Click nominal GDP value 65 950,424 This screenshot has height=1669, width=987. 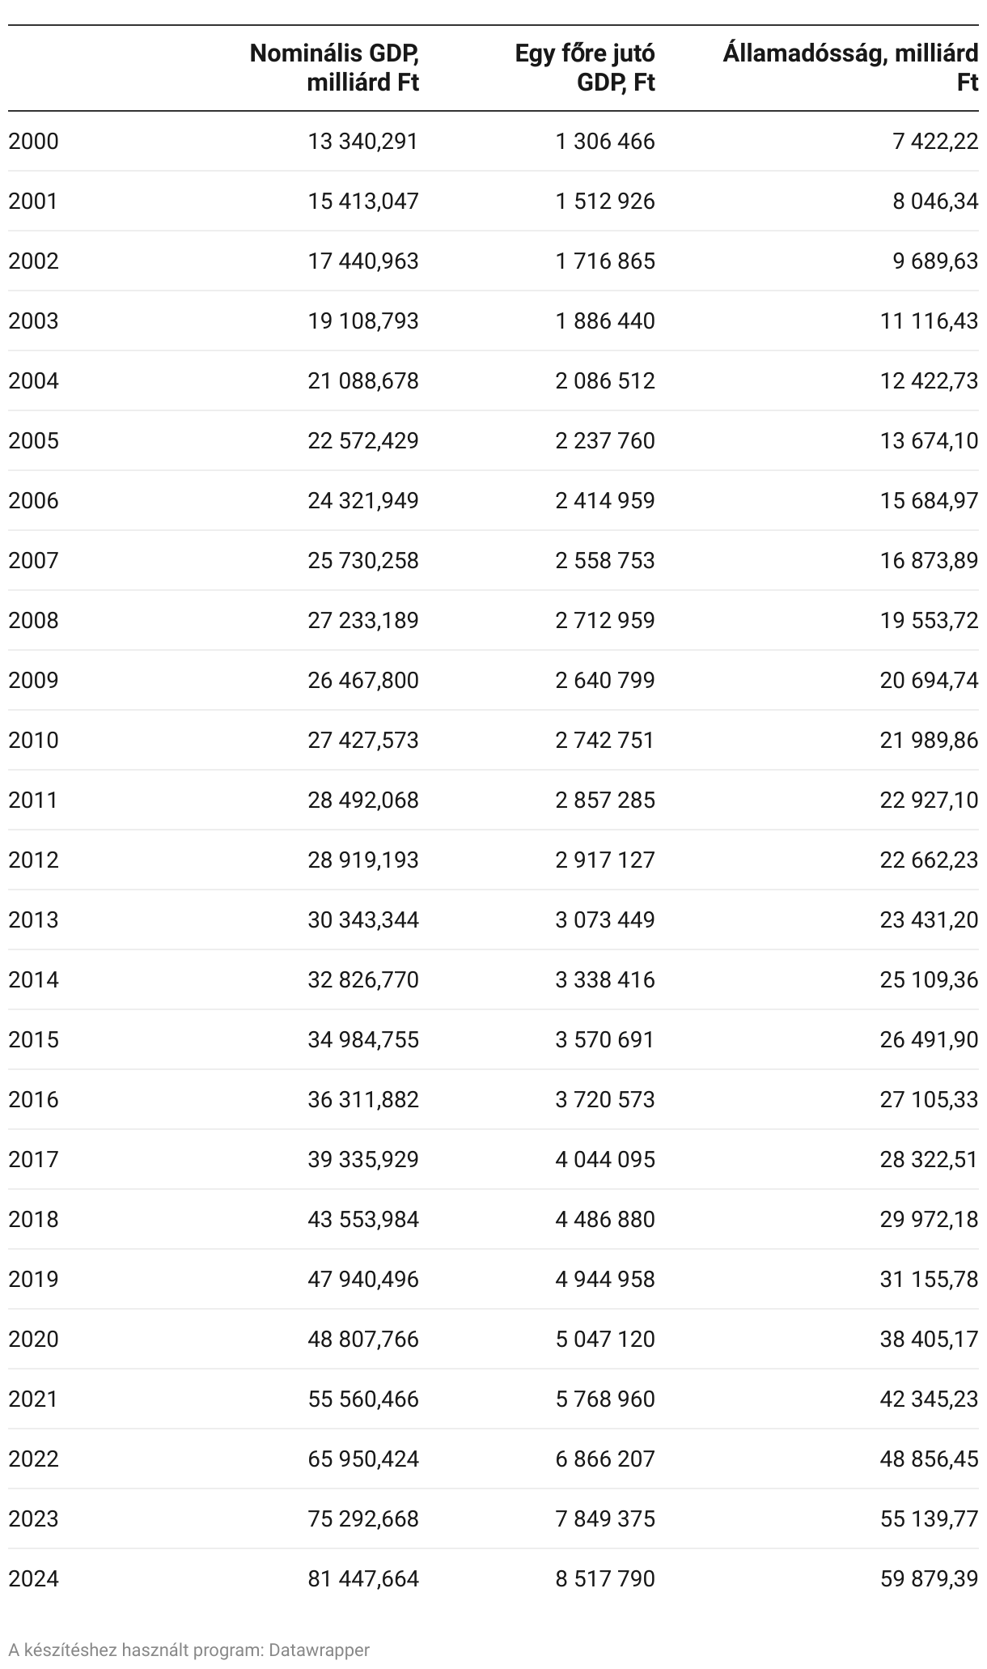363,1459
